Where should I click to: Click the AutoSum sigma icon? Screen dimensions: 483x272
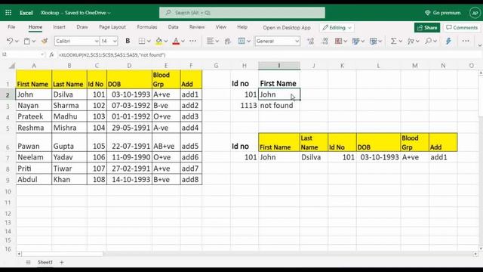(394, 41)
